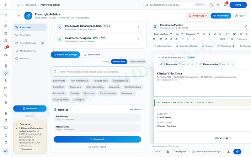Click Ver páginas button

point(180,152)
